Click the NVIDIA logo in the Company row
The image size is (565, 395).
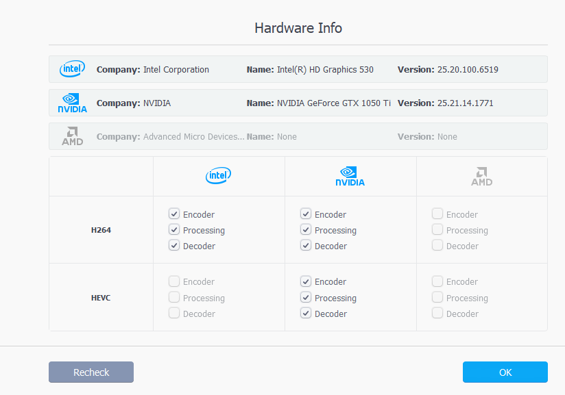pos(73,103)
